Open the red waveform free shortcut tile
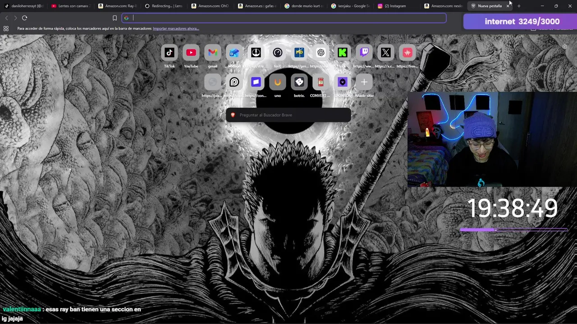The image size is (577, 324). 408,53
